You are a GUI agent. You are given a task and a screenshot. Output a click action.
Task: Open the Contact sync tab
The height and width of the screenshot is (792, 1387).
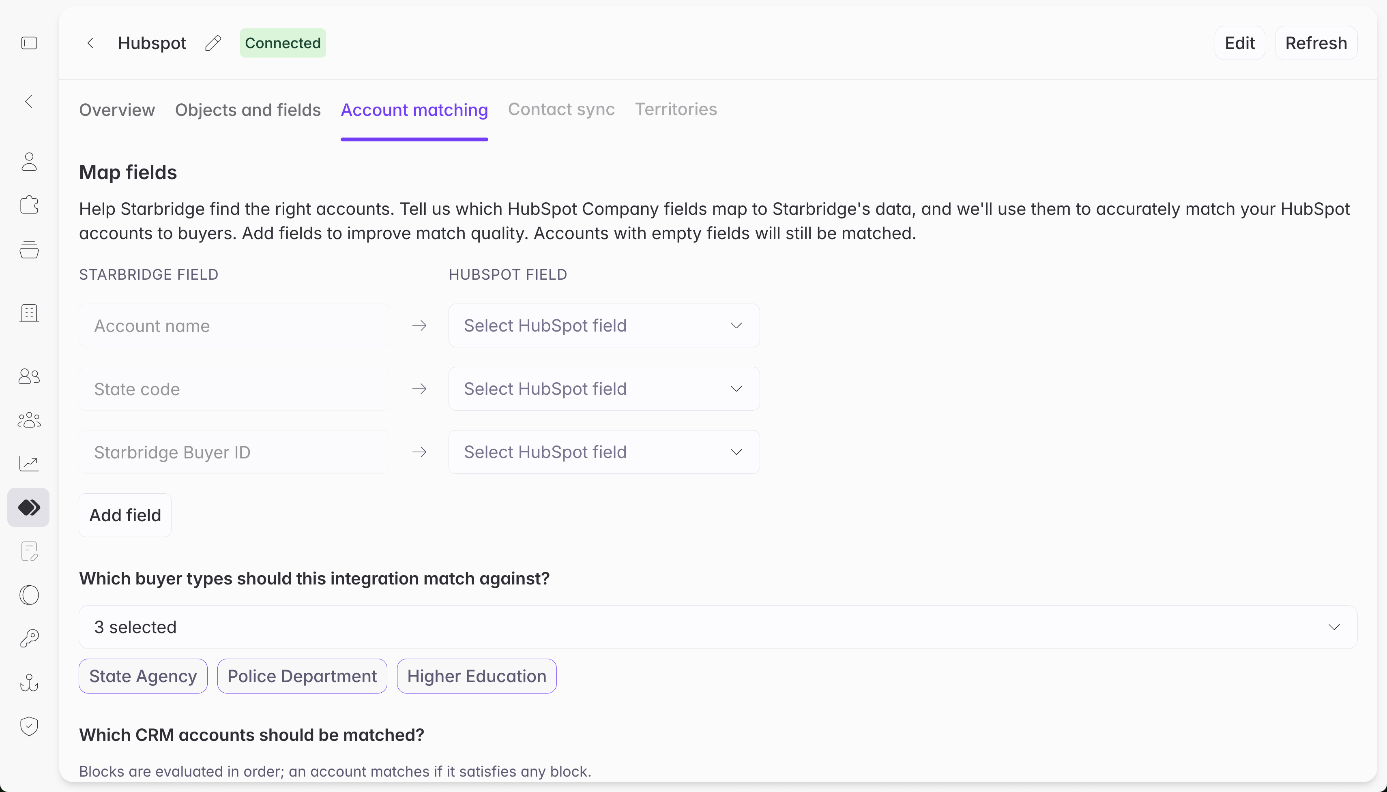coord(561,109)
